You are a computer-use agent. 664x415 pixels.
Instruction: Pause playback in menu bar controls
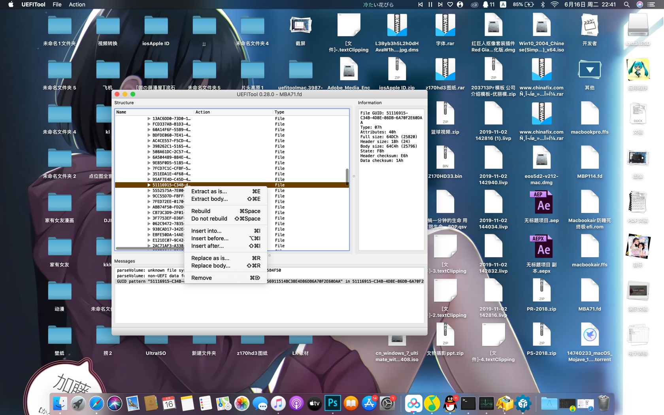(x=430, y=4)
